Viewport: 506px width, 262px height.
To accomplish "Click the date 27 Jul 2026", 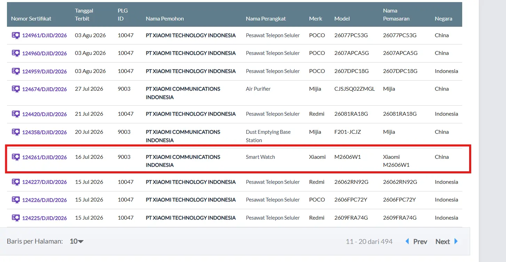I will 89,89.
